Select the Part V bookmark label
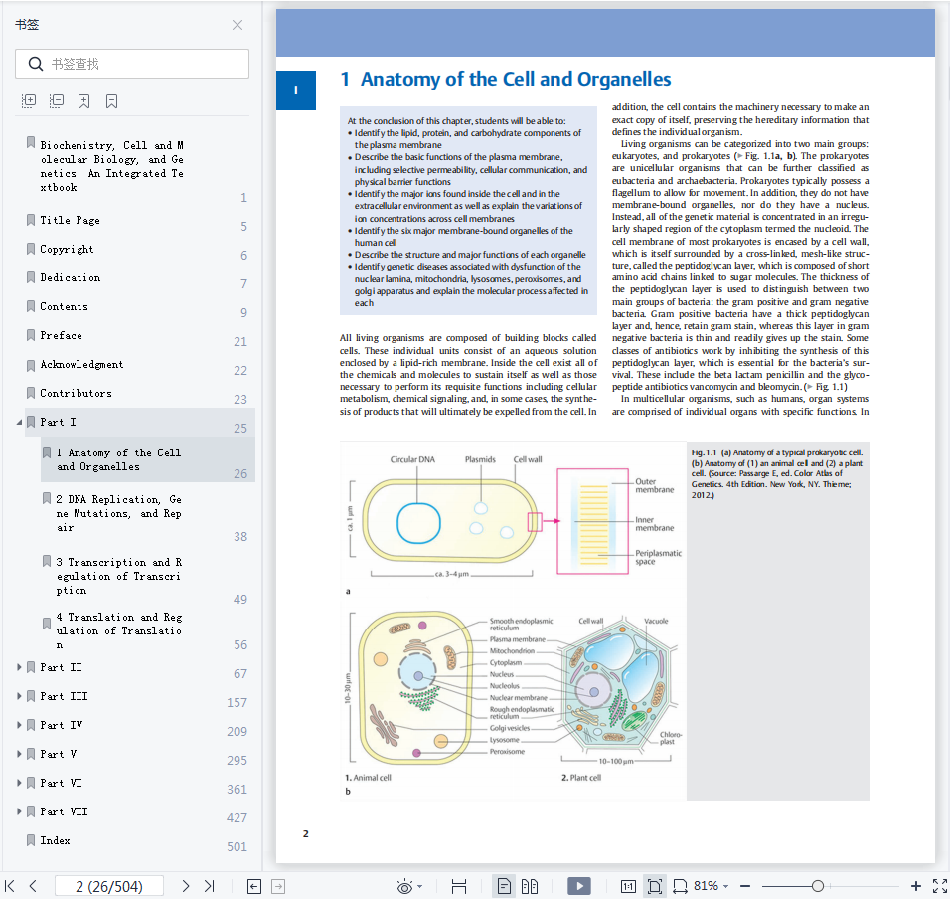 tap(59, 754)
